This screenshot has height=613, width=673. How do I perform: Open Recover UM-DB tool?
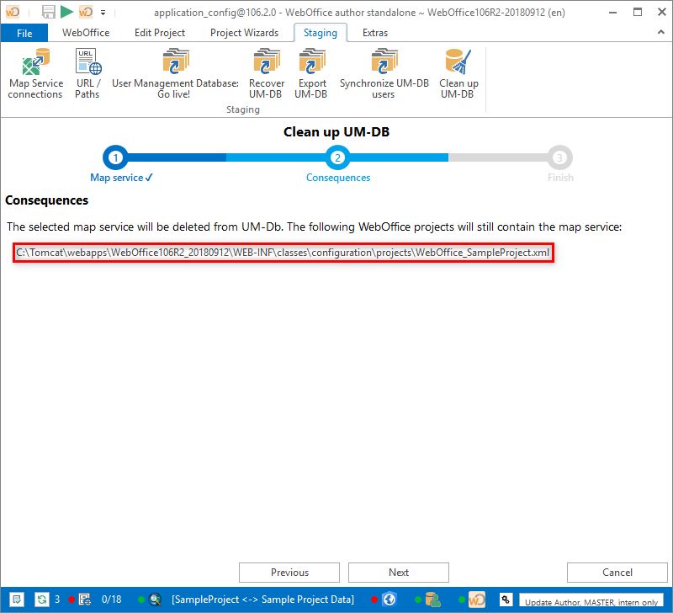click(266, 74)
